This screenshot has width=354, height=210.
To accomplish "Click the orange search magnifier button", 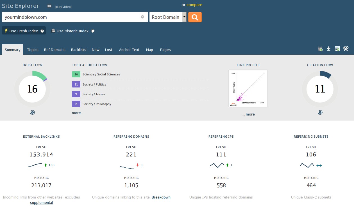I will 195,17.
